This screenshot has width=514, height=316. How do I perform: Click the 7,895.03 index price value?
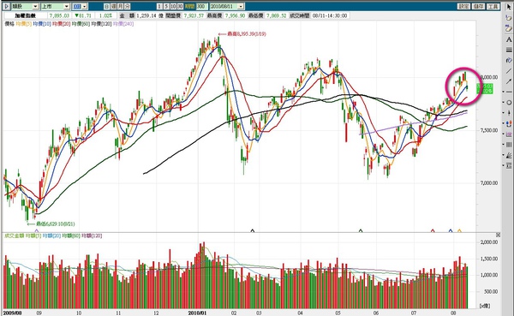point(59,15)
